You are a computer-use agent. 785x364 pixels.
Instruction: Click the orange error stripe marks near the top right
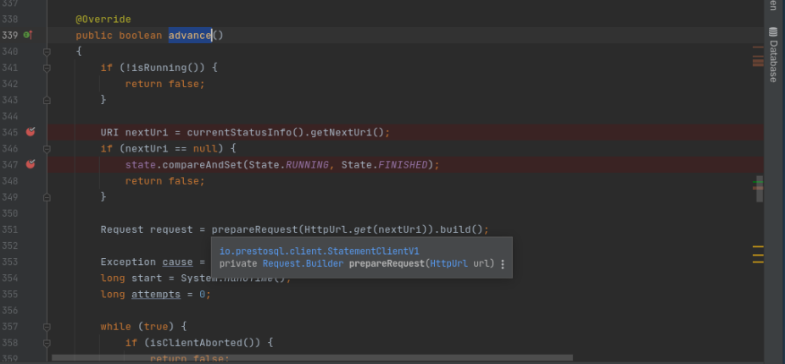click(x=758, y=57)
